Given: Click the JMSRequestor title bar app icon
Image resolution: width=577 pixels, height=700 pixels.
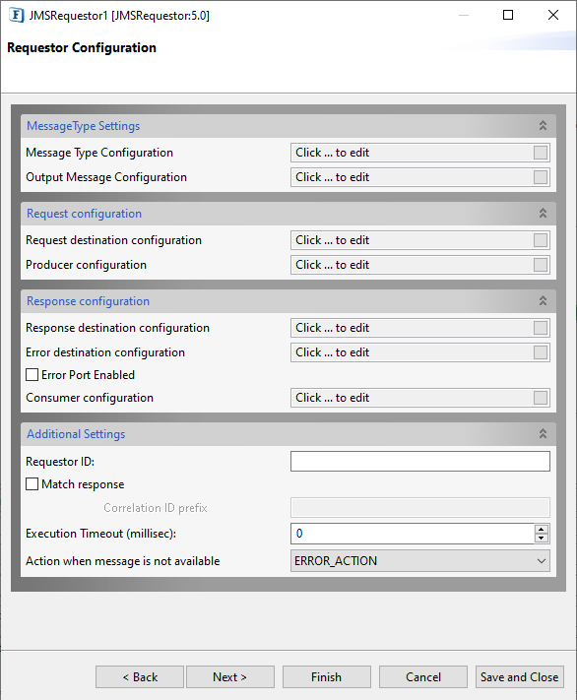Looking at the screenshot, I should (x=16, y=15).
